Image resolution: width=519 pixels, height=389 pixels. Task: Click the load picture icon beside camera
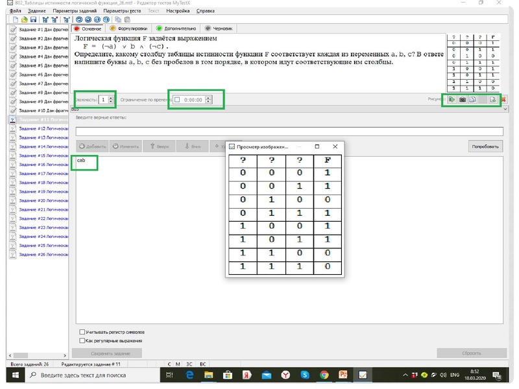point(451,100)
